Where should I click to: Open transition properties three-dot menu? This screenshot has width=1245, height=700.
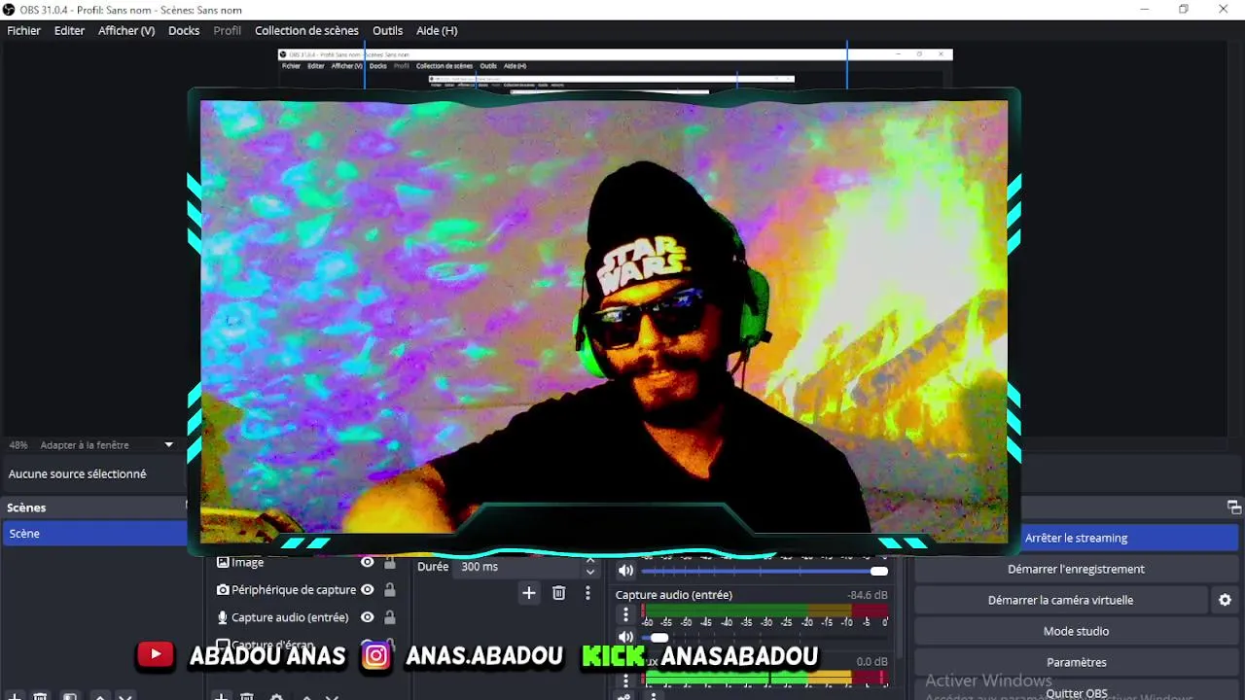(x=587, y=593)
